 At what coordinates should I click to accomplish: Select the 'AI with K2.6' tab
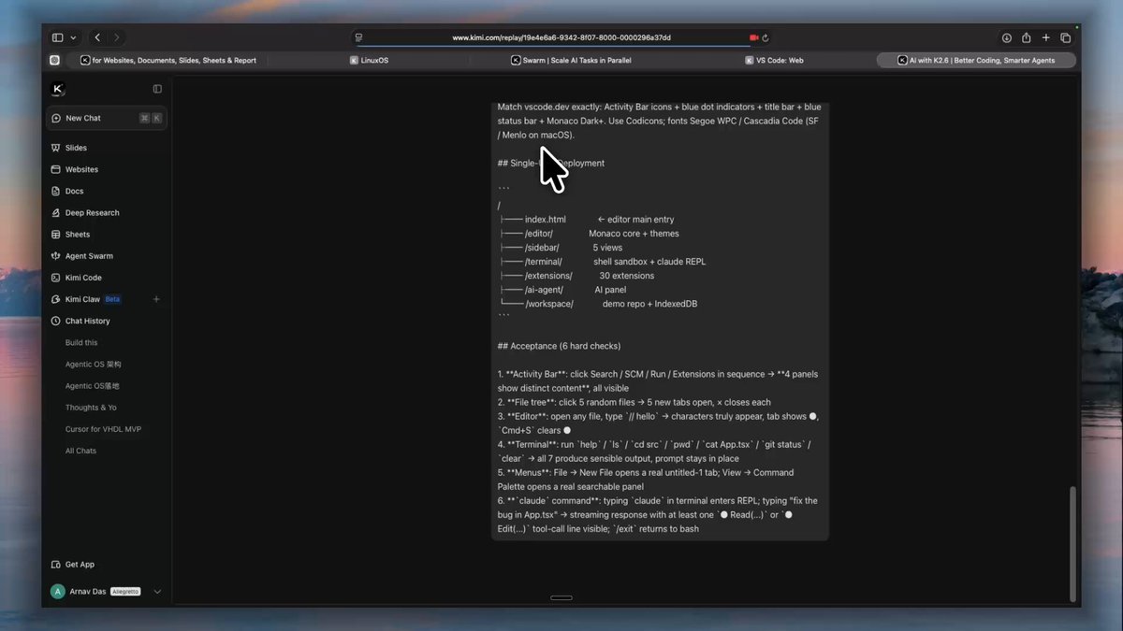(976, 60)
